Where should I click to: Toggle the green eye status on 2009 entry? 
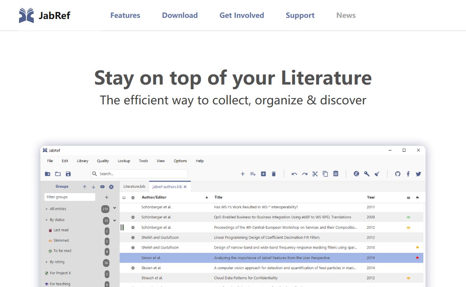408,217
